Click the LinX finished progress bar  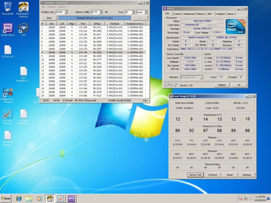(x=94, y=18)
